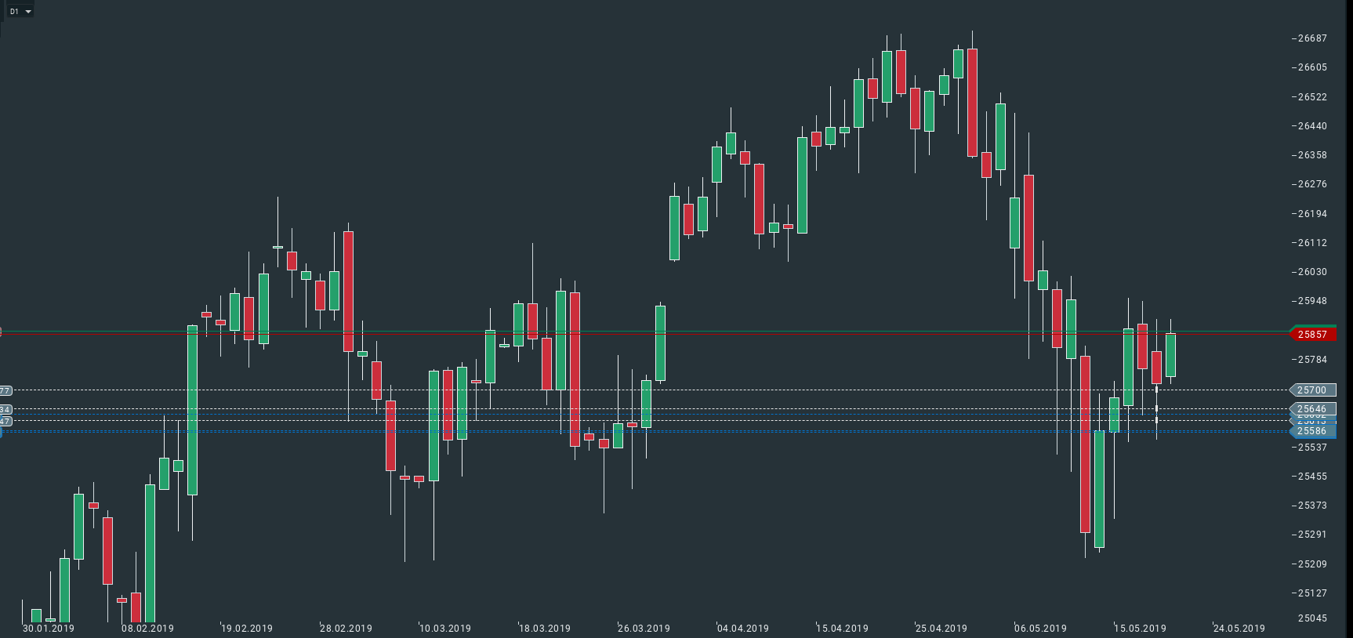1353x638 pixels.
Task: Click the 30.01.2019 date label
Action: (49, 629)
